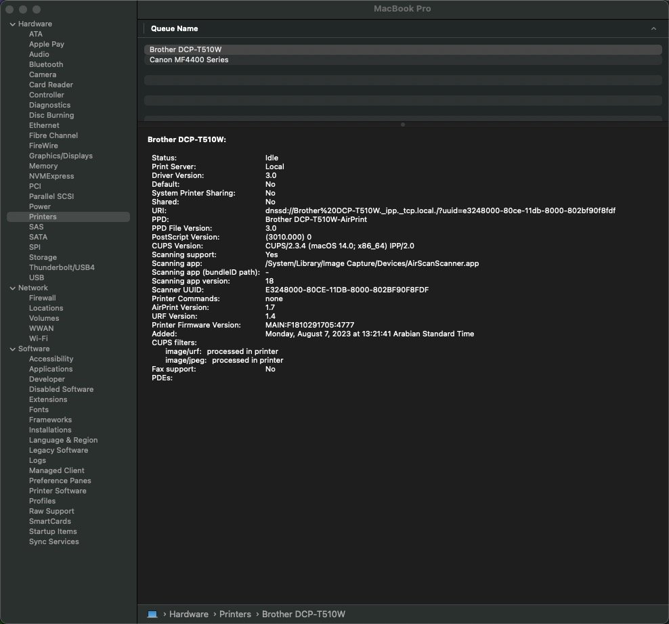Select Preference Panes in sidebar
This screenshot has width=669, height=624.
click(60, 481)
